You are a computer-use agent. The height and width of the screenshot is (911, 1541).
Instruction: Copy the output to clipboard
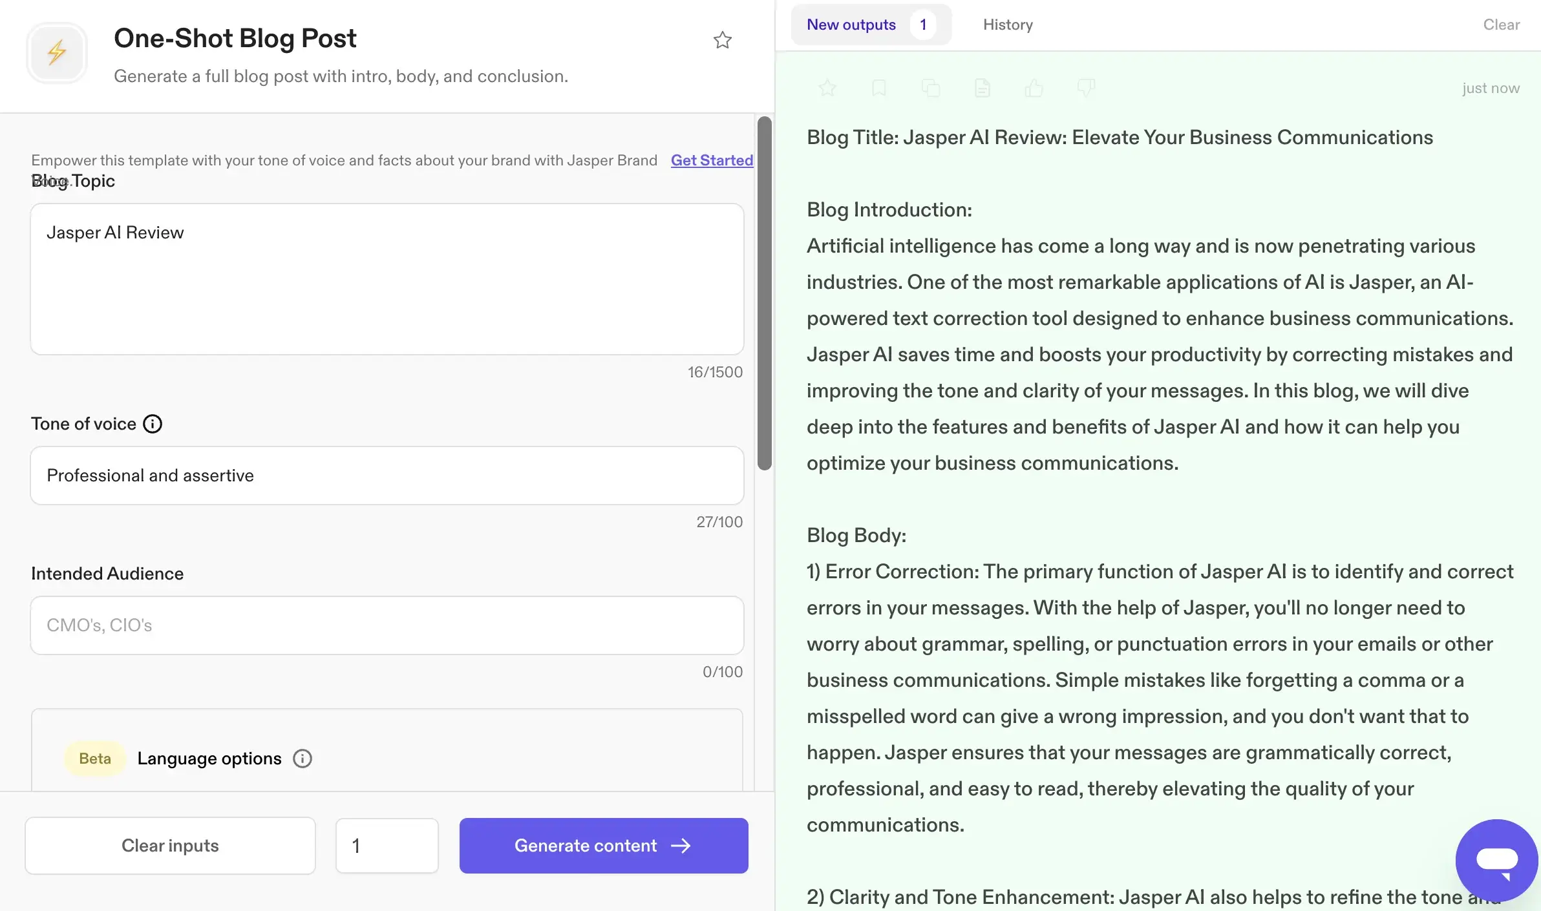930,88
